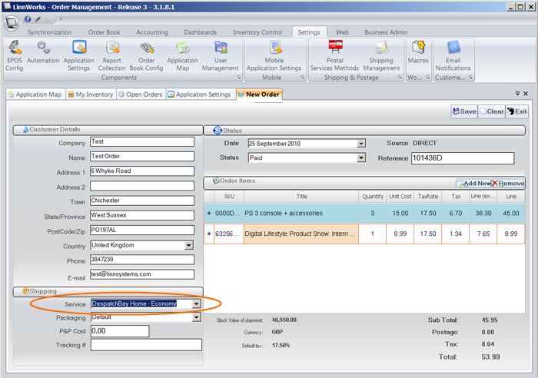The width and height of the screenshot is (538, 378).
Task: Open Report Collection icon
Action: coord(112,55)
